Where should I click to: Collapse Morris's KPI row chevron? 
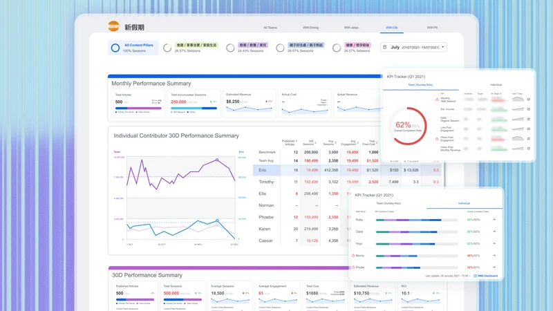pyautogui.click(x=494, y=255)
